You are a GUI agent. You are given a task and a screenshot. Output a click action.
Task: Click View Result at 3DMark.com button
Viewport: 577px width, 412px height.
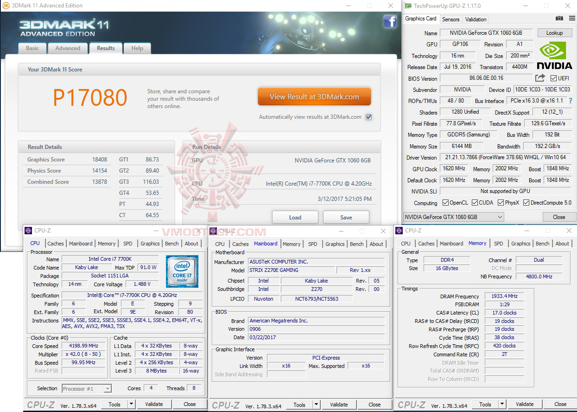pos(314,97)
